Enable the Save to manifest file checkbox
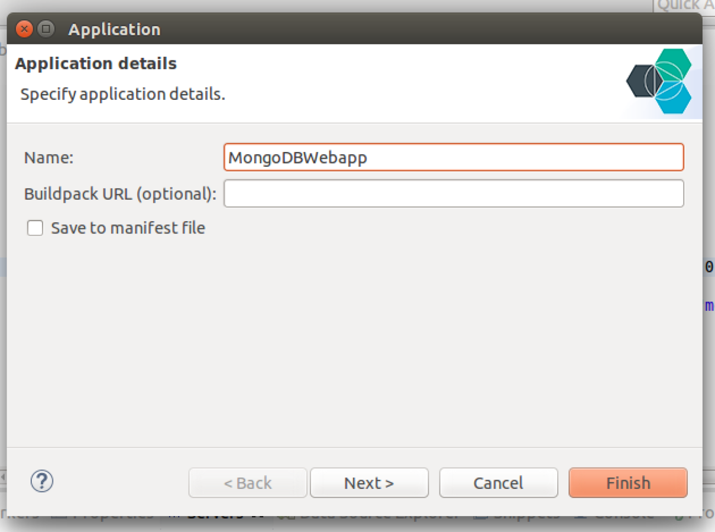 coord(35,228)
